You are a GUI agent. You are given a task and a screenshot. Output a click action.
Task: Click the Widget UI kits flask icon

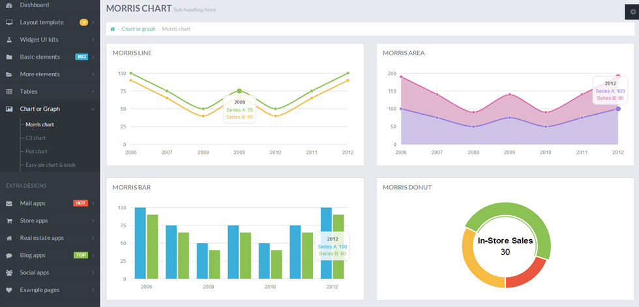tap(9, 40)
